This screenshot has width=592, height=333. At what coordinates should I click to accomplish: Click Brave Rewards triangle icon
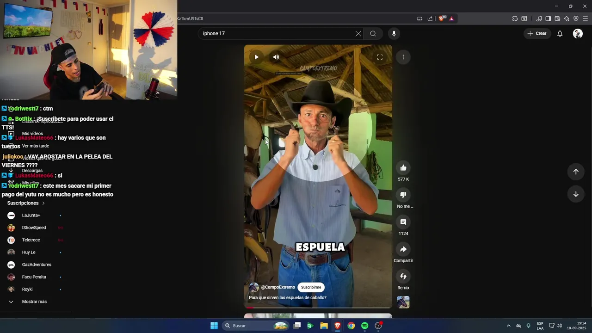tap(451, 18)
